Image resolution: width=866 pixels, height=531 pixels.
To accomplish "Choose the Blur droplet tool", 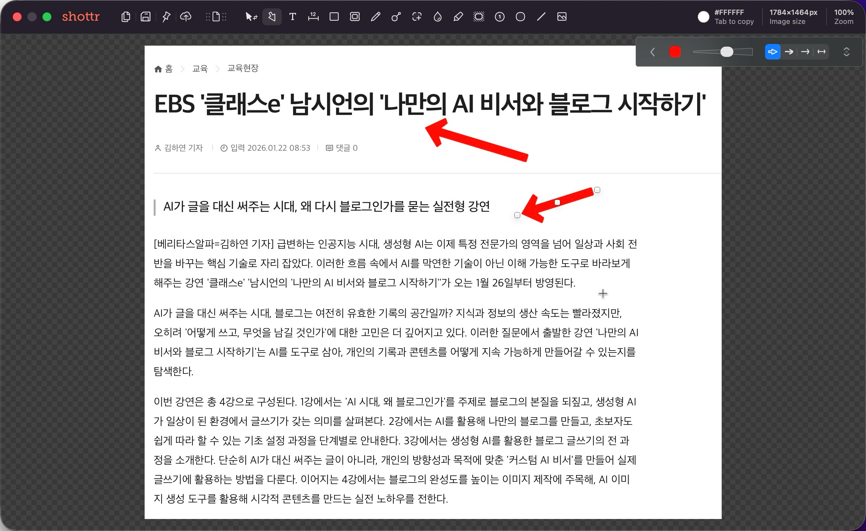I will tap(437, 16).
